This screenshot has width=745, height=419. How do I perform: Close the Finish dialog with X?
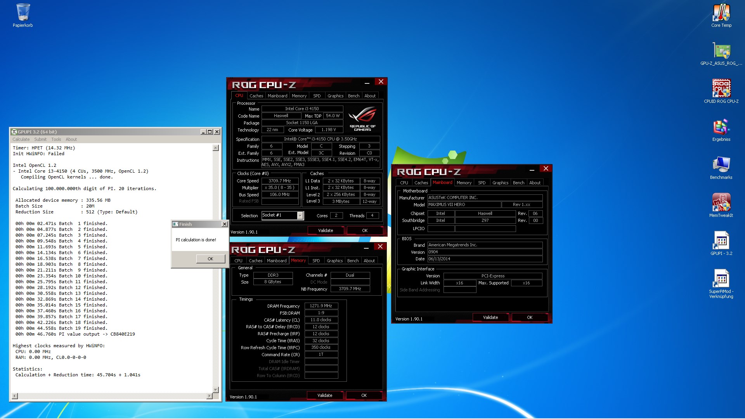(x=224, y=224)
